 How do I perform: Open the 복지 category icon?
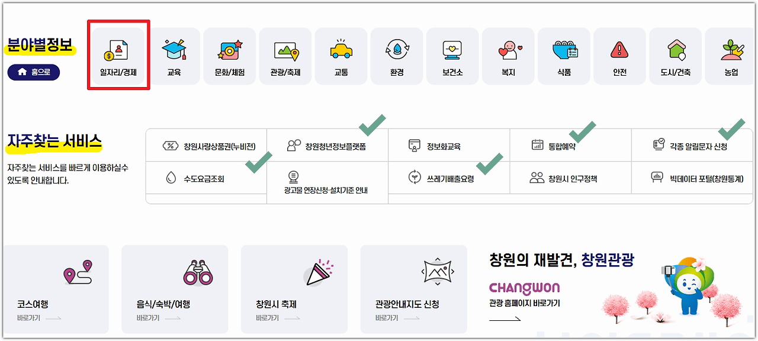pyautogui.click(x=508, y=56)
